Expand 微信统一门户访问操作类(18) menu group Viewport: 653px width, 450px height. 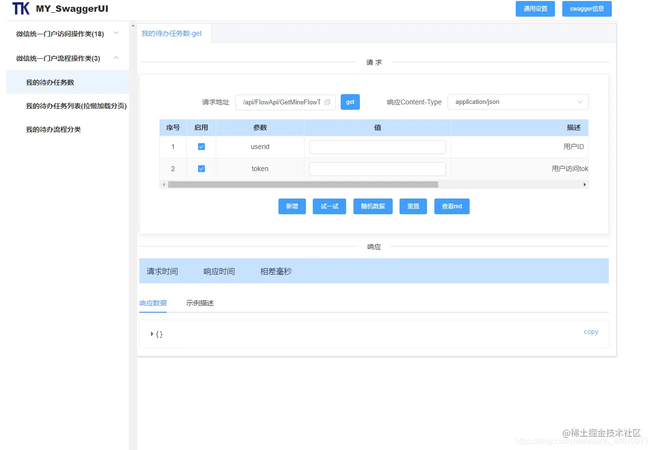point(68,34)
